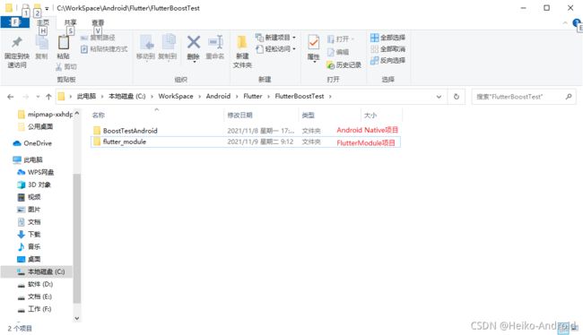Open Downloads folder in sidebar

29,235
